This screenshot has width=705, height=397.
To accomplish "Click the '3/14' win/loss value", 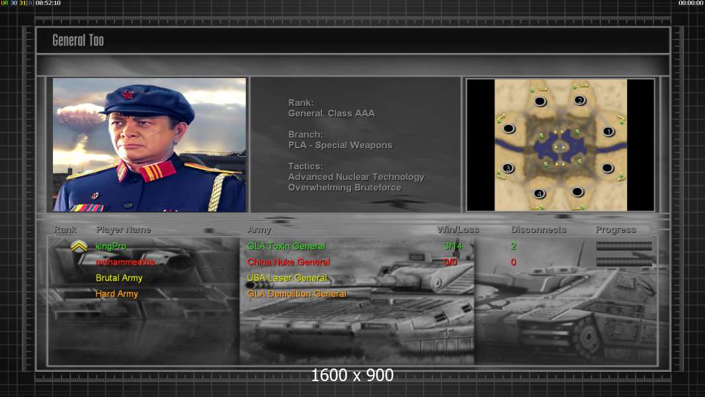I will (453, 246).
